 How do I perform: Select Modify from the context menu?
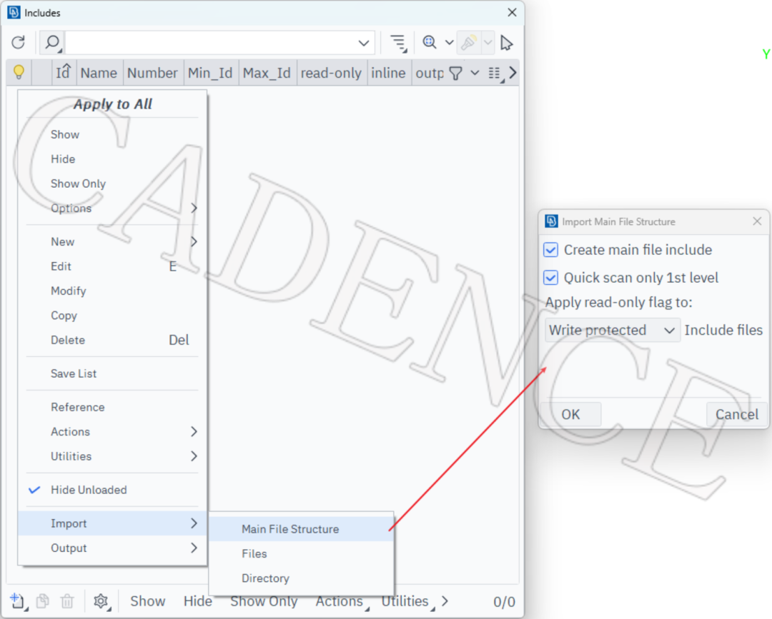click(x=112, y=291)
